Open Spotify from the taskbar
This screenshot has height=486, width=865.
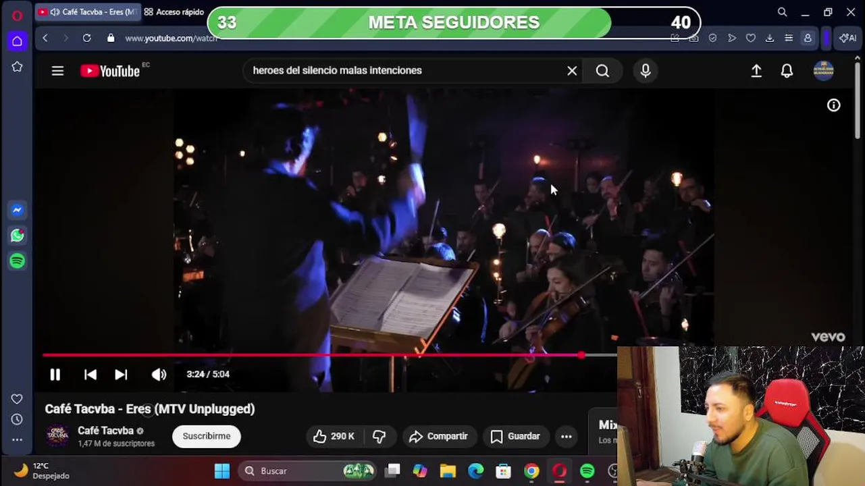coord(587,470)
